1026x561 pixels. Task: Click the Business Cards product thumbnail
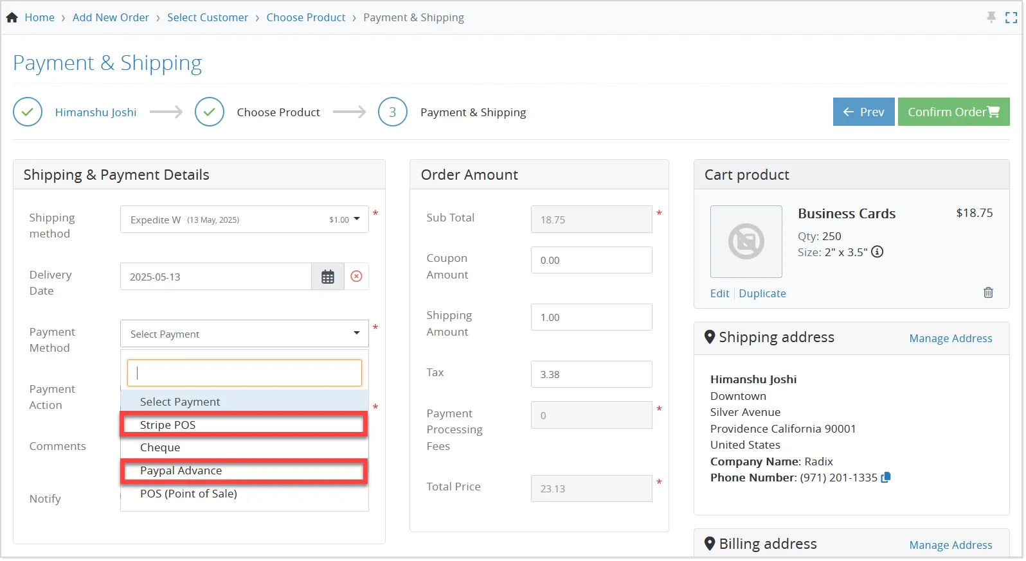tap(746, 241)
